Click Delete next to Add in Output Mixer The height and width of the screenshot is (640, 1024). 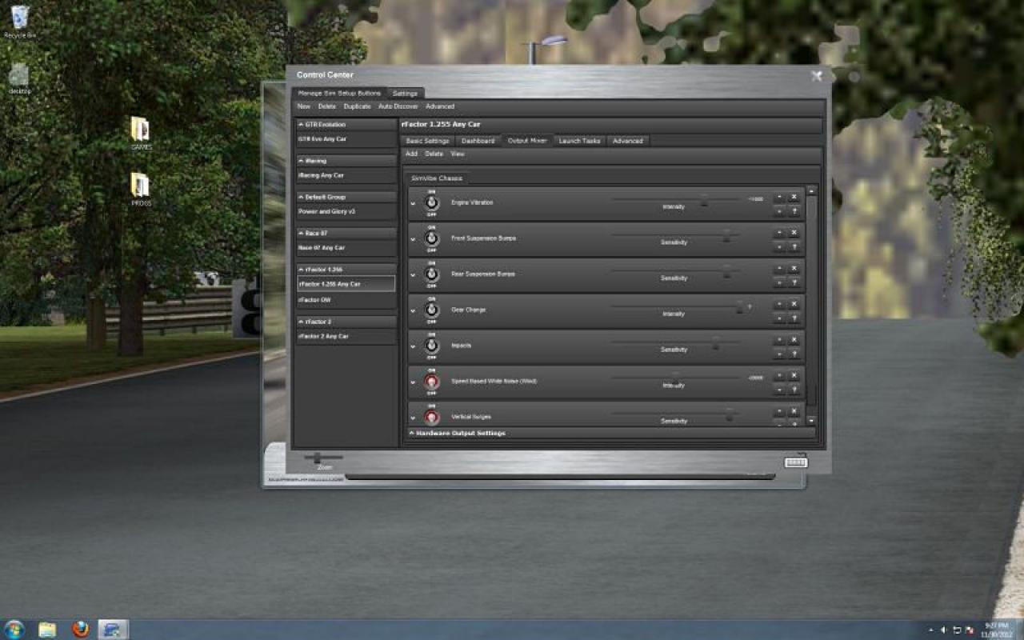coord(434,154)
